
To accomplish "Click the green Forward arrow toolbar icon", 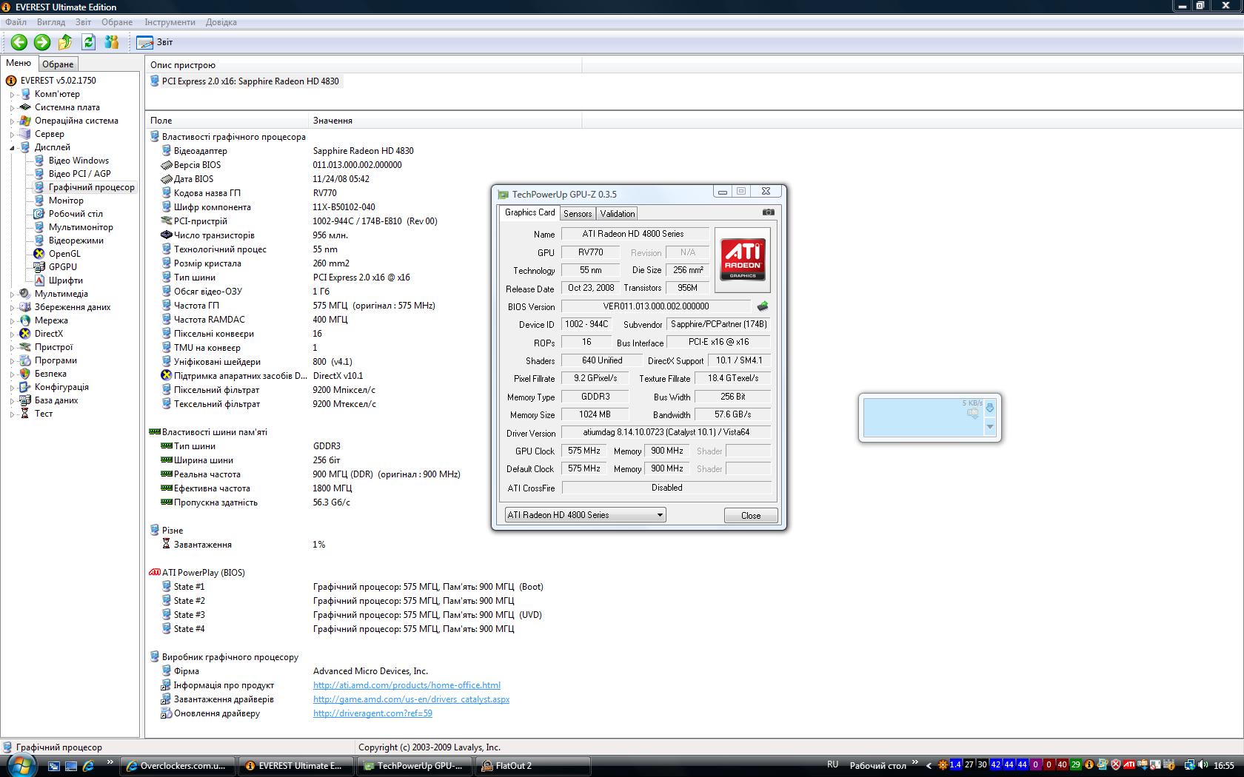I will [42, 42].
